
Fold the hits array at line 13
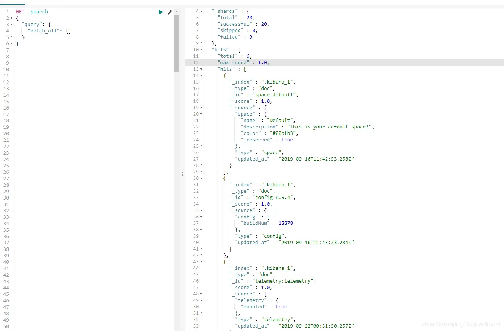coord(201,69)
